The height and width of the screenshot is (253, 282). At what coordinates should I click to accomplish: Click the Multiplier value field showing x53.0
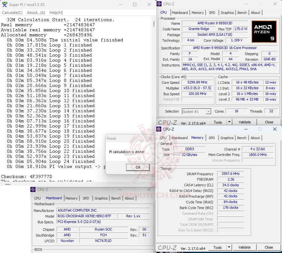coord(197,88)
